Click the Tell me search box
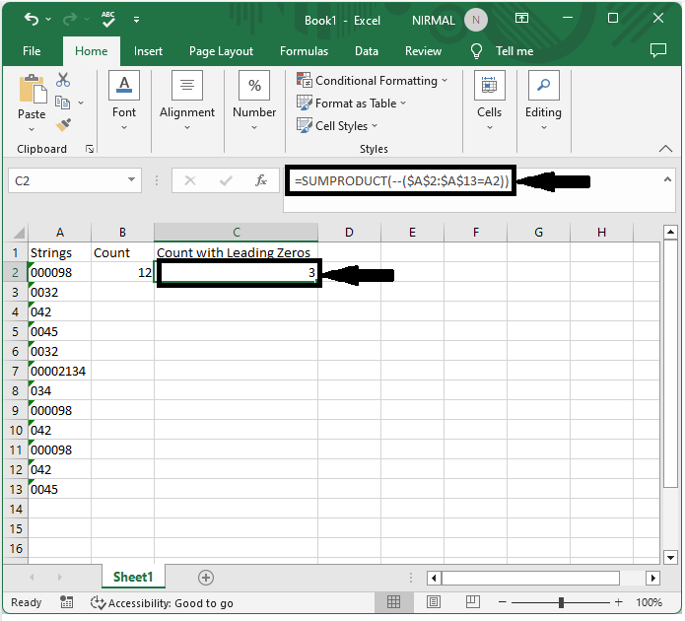 pos(514,51)
